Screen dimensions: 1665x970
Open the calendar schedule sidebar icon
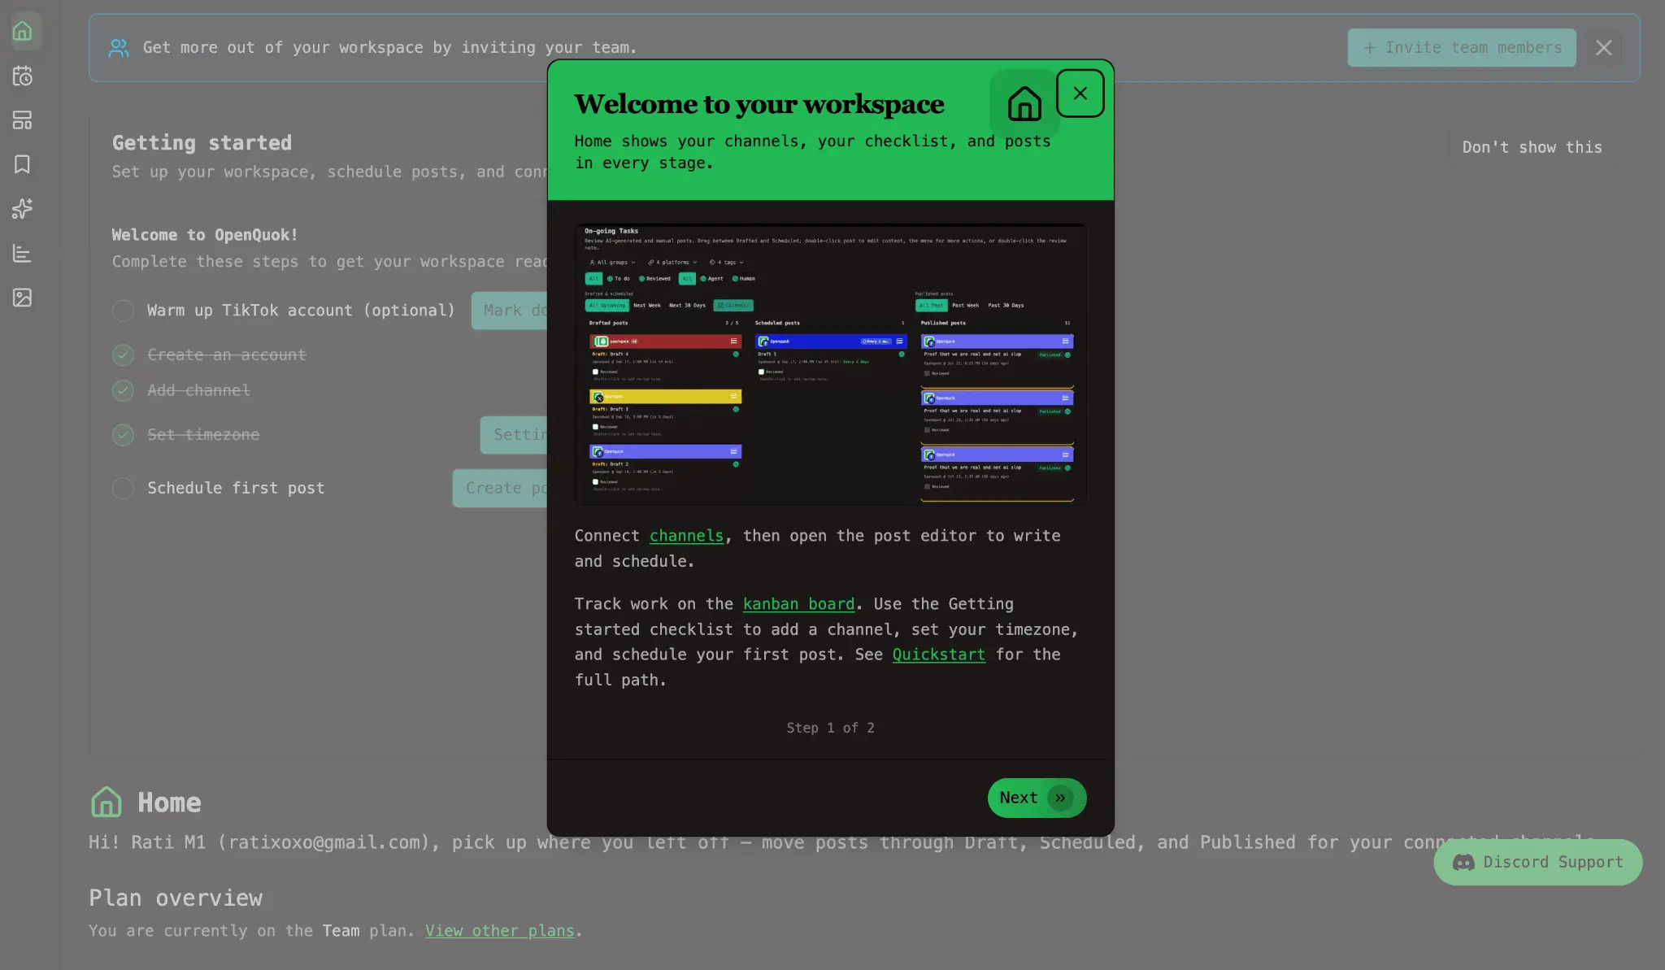[x=23, y=76]
